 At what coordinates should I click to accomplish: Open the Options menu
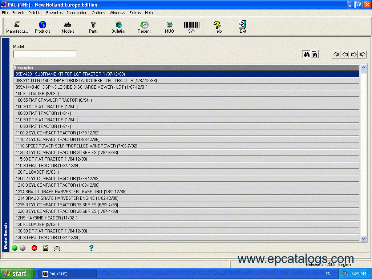click(98, 13)
